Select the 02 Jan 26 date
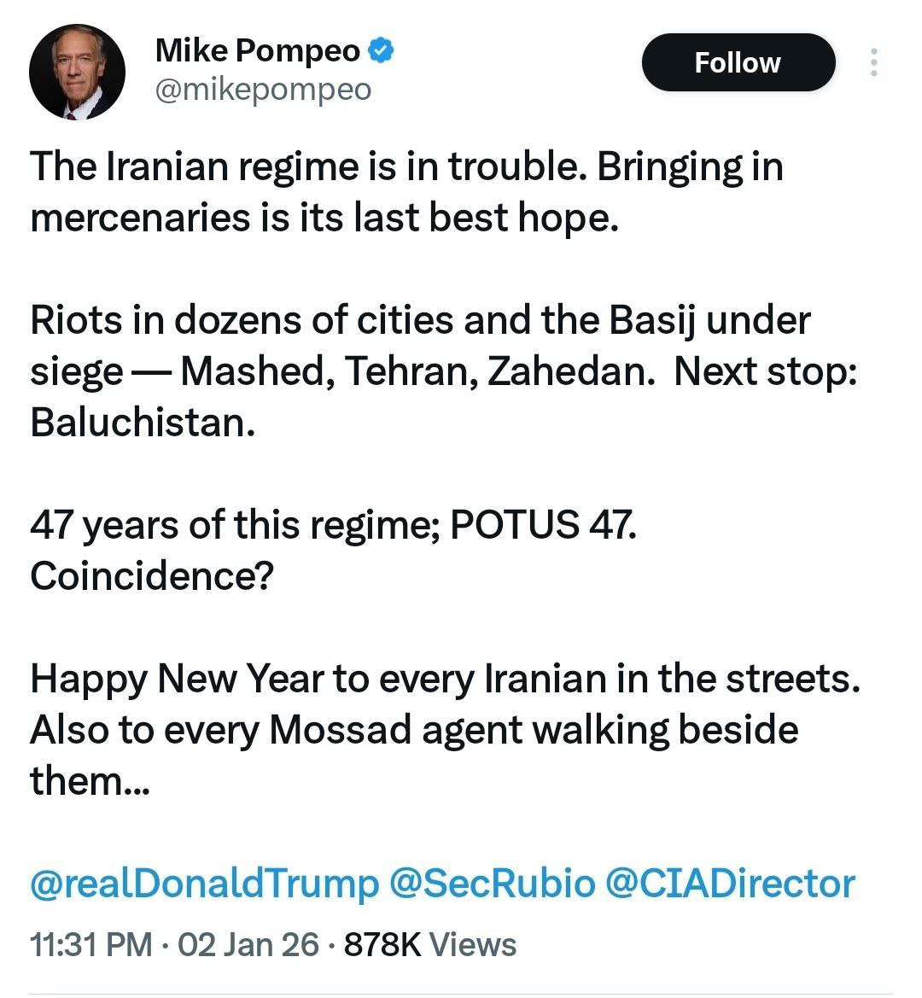922x998 pixels. click(248, 945)
